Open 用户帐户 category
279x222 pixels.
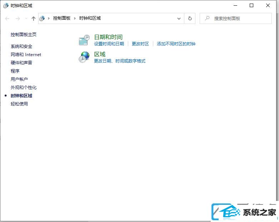(x=19, y=79)
